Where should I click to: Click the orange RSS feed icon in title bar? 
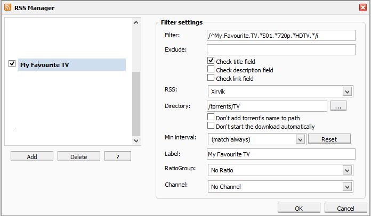point(7,7)
